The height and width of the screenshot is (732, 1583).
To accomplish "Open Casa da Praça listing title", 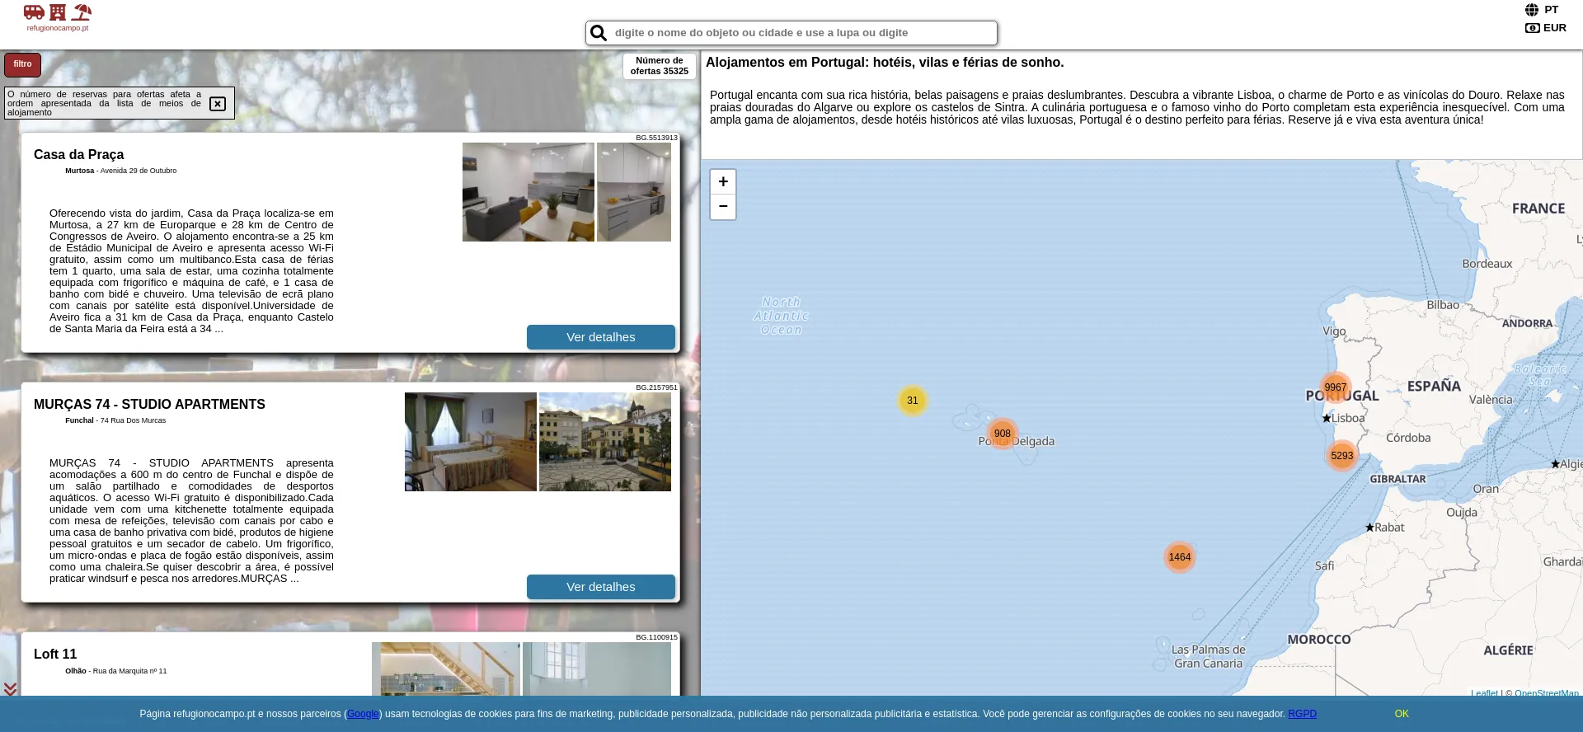I will click(x=79, y=155).
